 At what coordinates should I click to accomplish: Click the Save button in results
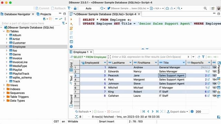pyautogui.click(x=99, y=112)
